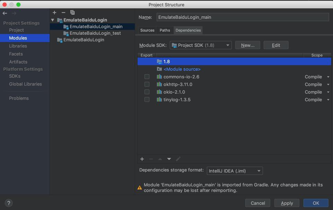Switch to the Paths tab
Viewport: 333px width, 210px height.
[165, 30]
